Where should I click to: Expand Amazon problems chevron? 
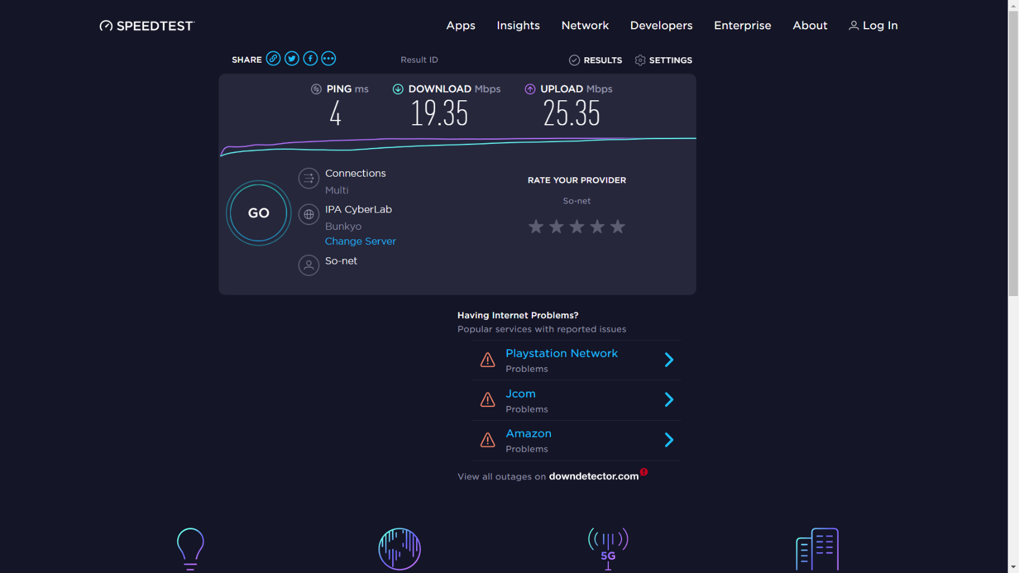click(x=669, y=440)
